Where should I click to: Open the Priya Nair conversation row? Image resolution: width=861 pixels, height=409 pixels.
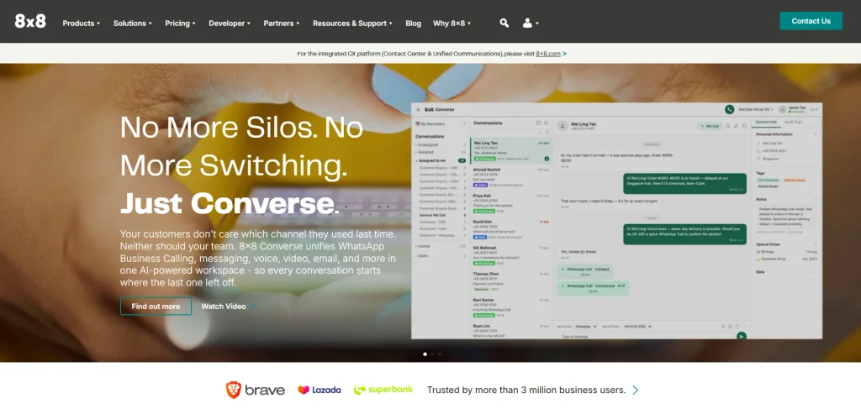510,203
